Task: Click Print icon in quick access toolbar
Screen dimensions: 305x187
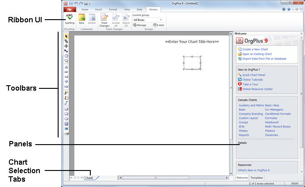Action: tap(86, 4)
